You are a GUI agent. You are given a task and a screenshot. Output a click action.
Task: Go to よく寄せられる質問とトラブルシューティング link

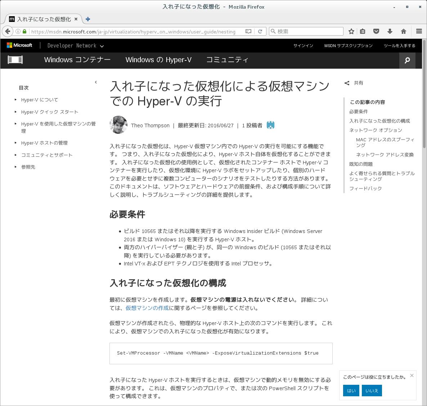(x=382, y=176)
